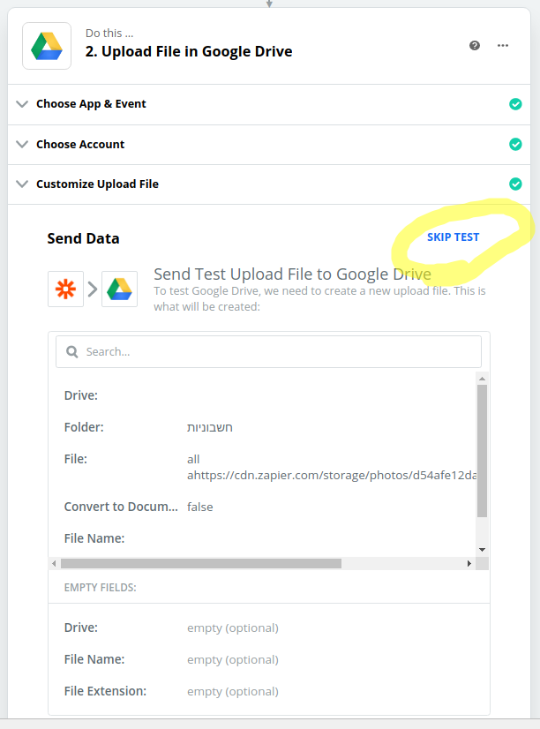Image resolution: width=540 pixels, height=729 pixels.
Task: Open the three-dot more options menu
Action: click(x=503, y=46)
